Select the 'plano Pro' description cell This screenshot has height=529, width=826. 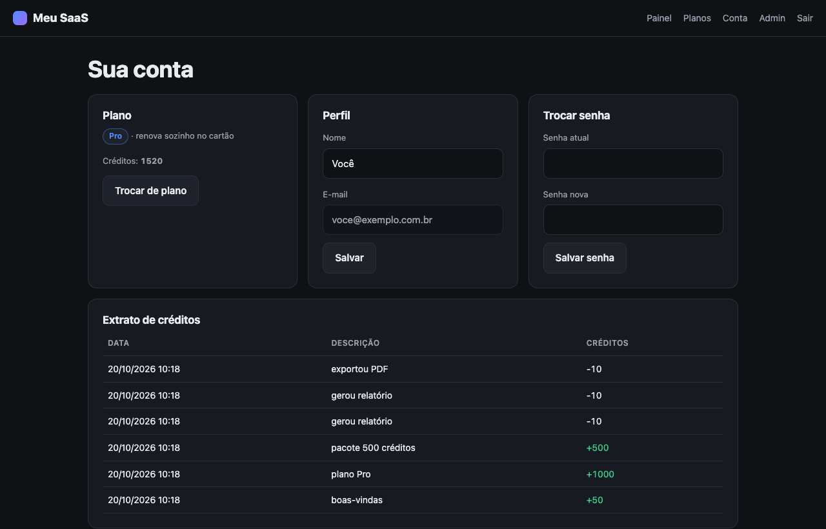point(351,474)
